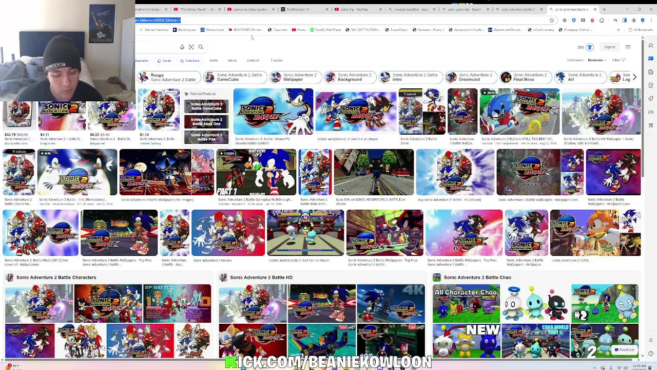Bookmark this page with star icon

pyautogui.click(x=552, y=21)
